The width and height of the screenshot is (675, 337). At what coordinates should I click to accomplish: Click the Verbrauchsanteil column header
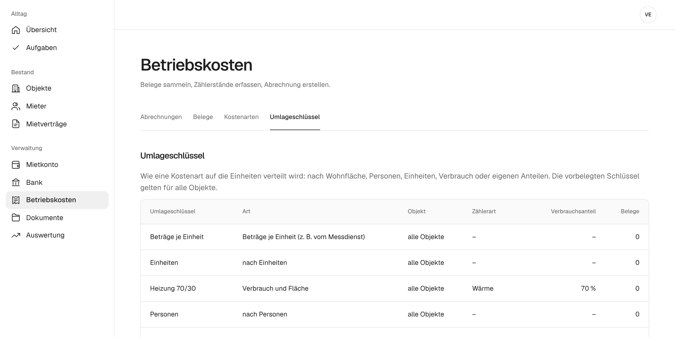pos(573,211)
